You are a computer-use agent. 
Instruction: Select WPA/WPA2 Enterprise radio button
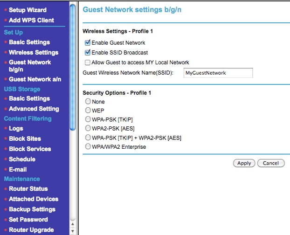[x=88, y=146]
